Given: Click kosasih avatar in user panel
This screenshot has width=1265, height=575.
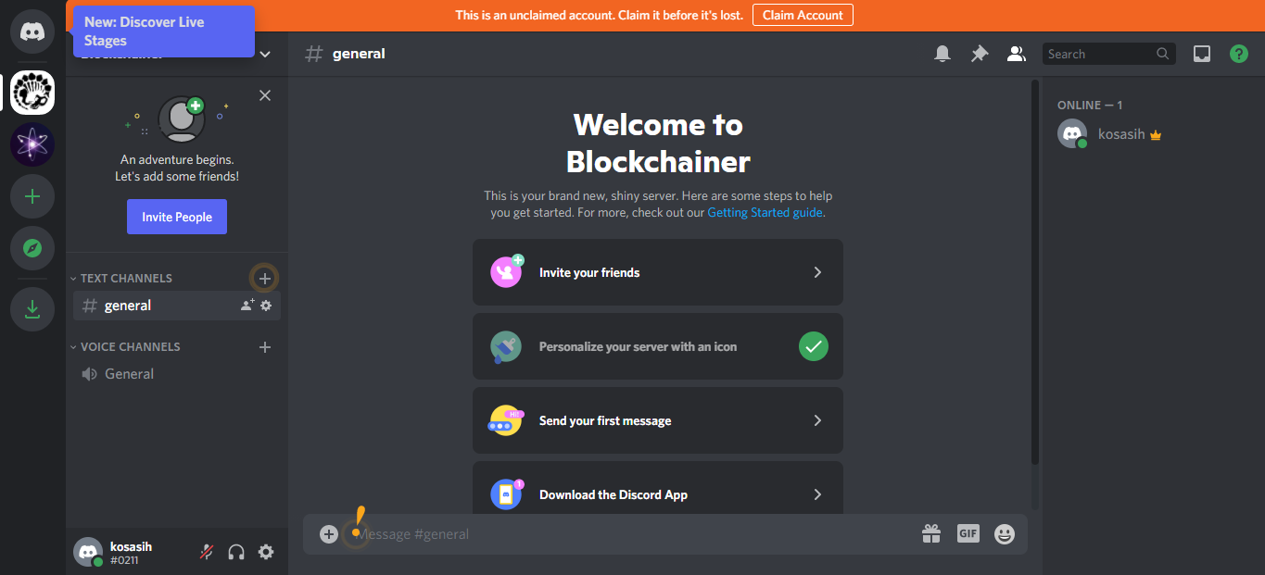Looking at the screenshot, I should pyautogui.click(x=88, y=552).
